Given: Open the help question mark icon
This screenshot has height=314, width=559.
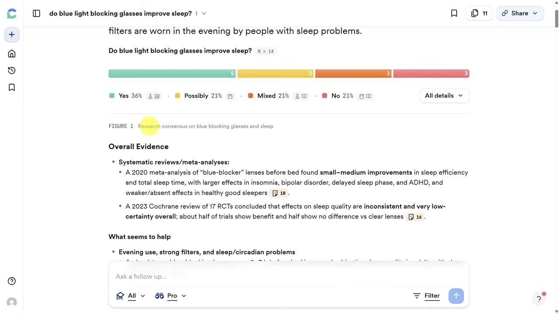Looking at the screenshot, I should coord(11,281).
